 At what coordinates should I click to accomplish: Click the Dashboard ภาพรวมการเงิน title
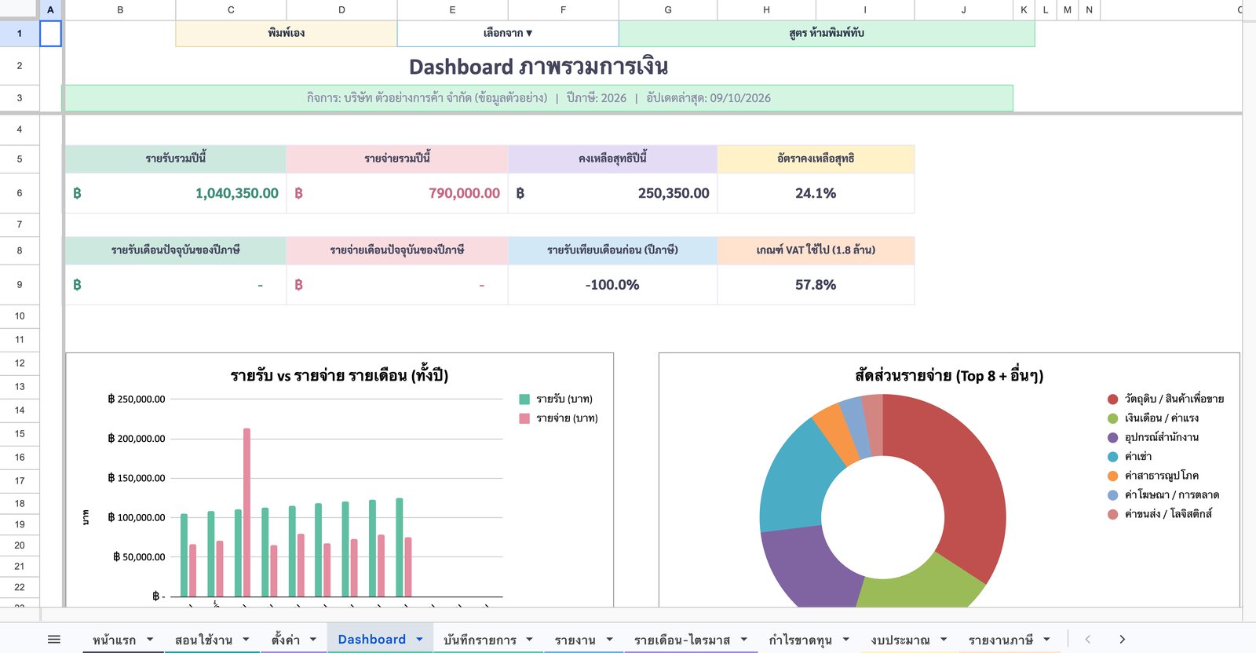tap(539, 67)
